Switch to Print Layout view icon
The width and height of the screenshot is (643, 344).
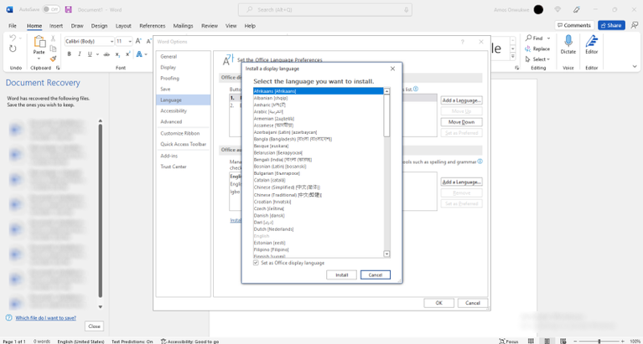(547, 341)
